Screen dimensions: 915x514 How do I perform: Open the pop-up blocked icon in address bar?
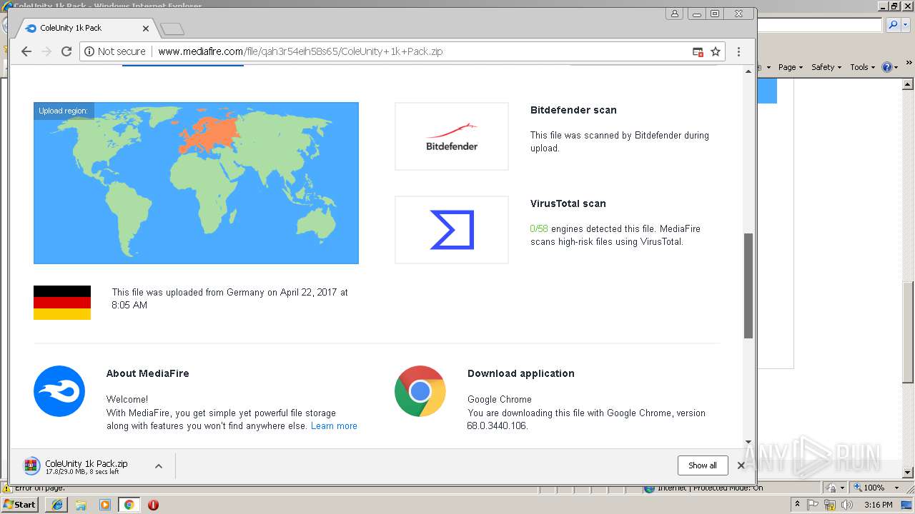point(698,51)
